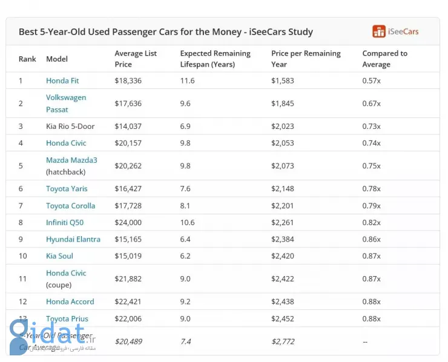This screenshot has width=448, height=362.
Task: Click the Kia Rio 5-Door model cell
Action: (70, 127)
